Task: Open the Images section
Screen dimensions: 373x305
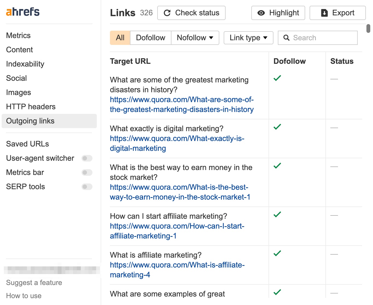Action: (18, 92)
